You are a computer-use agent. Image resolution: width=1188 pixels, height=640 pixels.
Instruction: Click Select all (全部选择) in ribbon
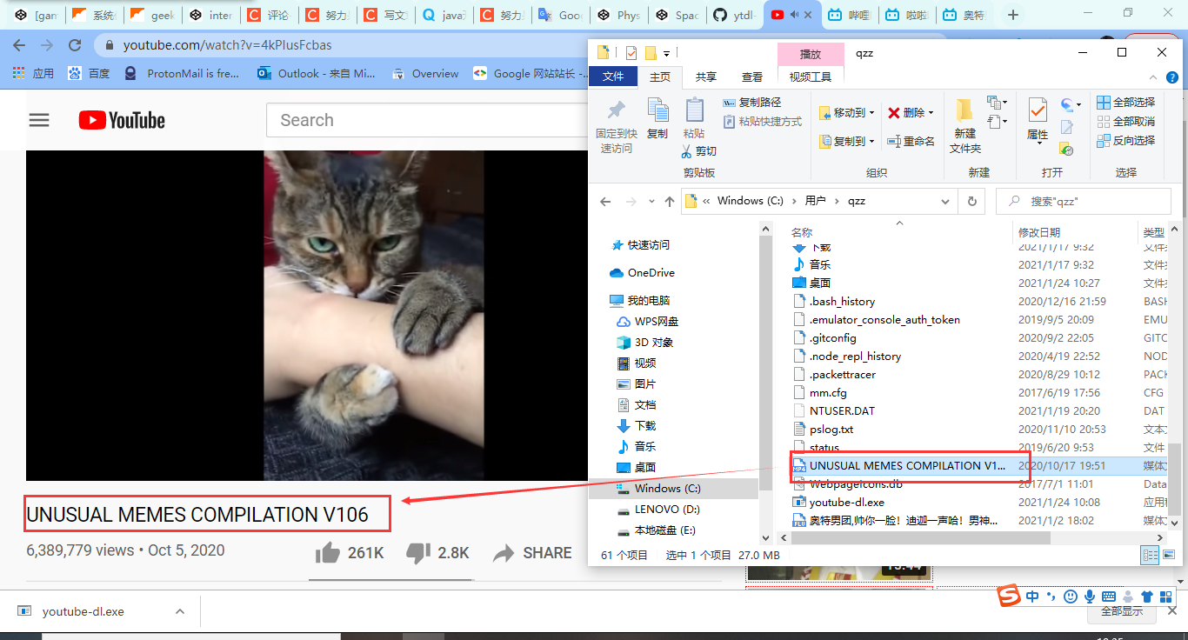pos(1126,103)
